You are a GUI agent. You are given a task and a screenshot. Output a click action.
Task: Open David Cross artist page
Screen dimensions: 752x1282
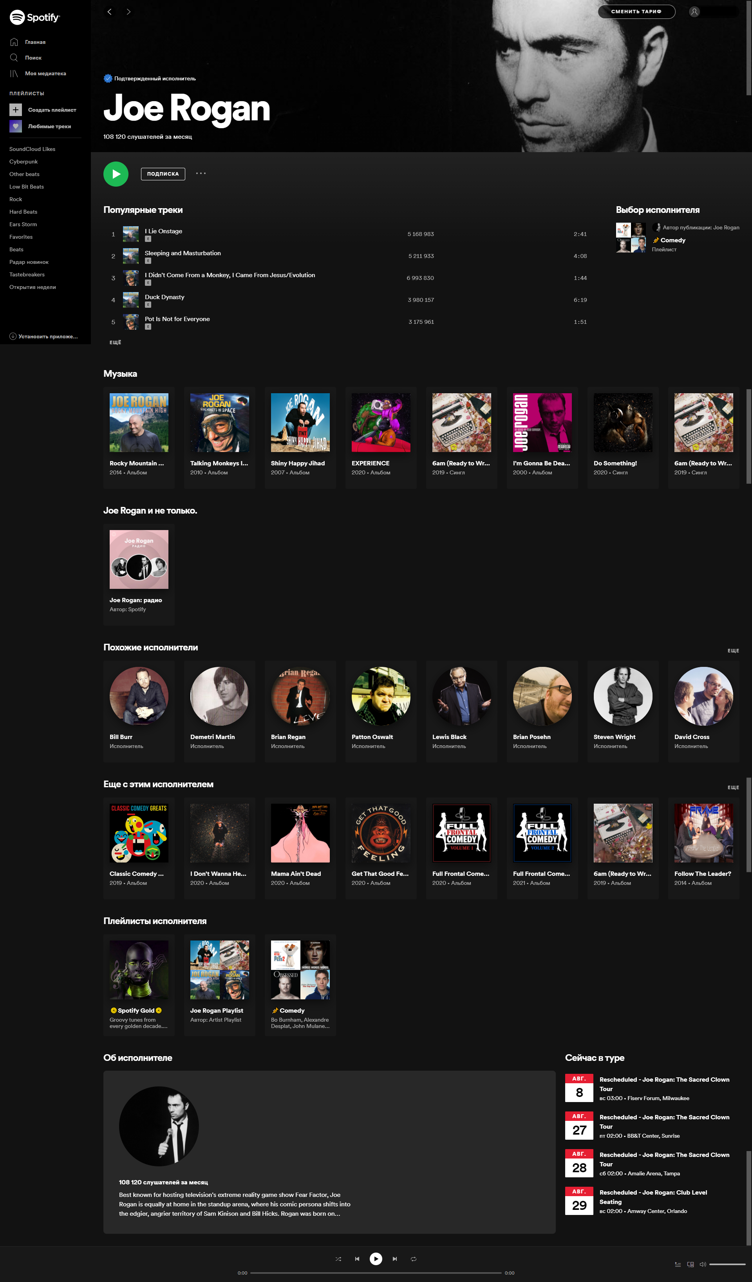tap(704, 711)
